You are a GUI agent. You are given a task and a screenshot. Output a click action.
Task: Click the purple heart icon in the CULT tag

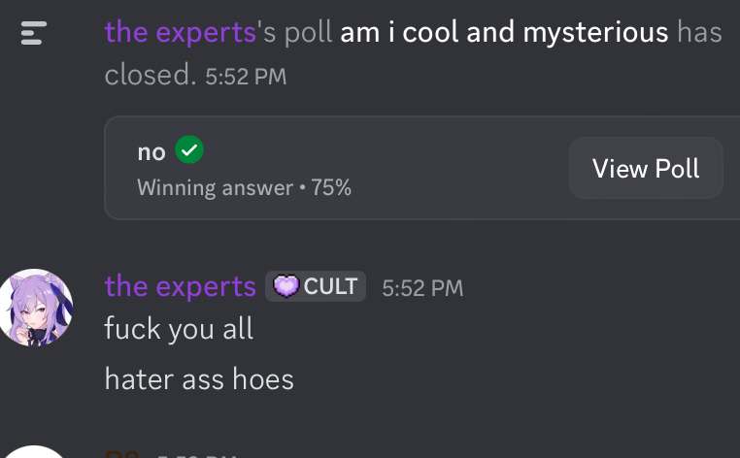(x=285, y=286)
